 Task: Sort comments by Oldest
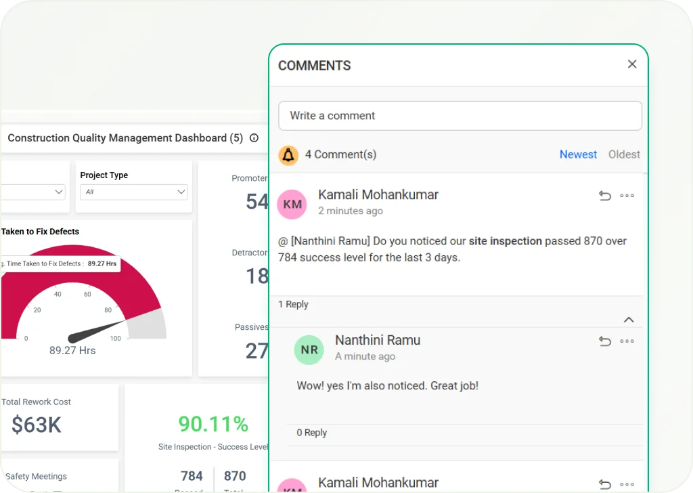tap(624, 154)
